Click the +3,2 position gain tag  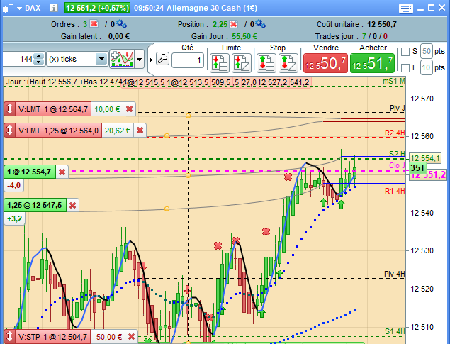pos(15,218)
